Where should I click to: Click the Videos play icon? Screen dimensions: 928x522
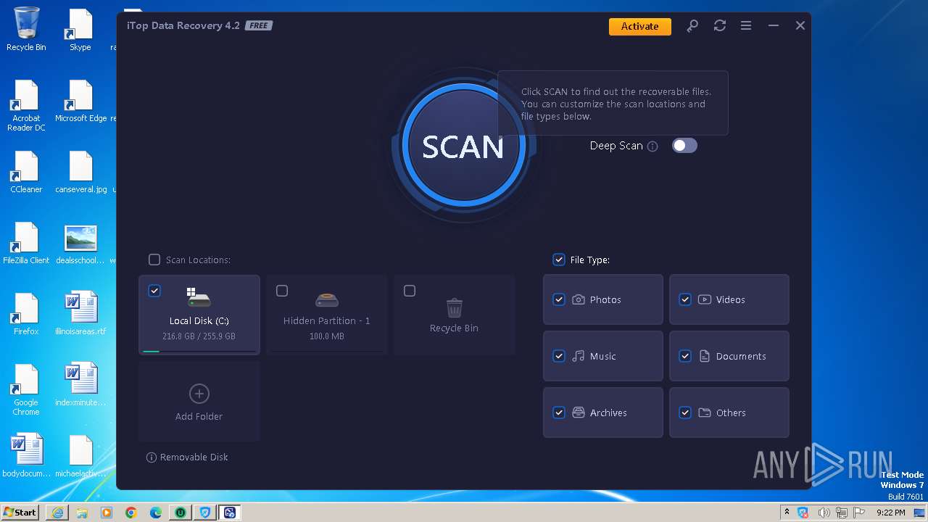(705, 299)
